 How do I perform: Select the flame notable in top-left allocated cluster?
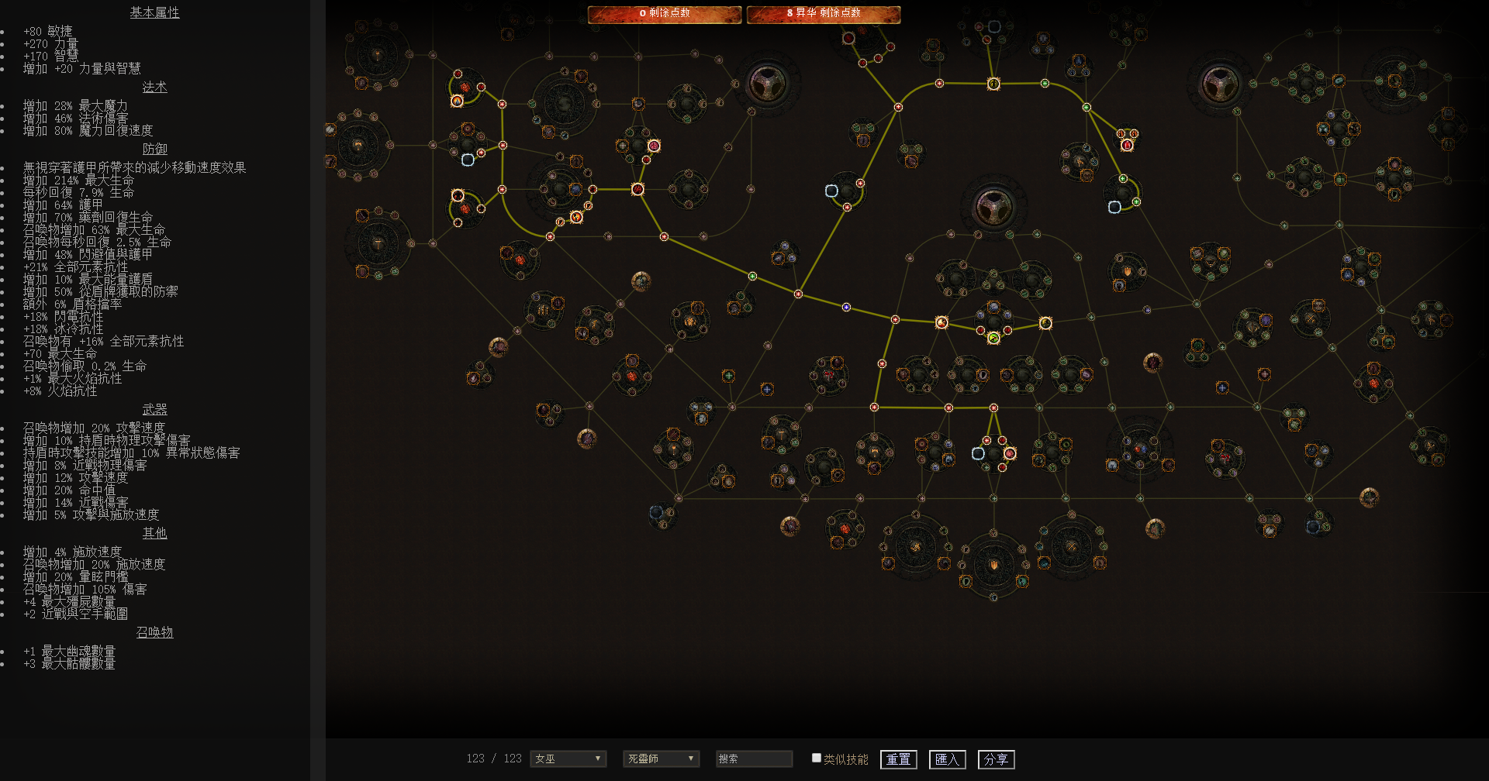457,101
